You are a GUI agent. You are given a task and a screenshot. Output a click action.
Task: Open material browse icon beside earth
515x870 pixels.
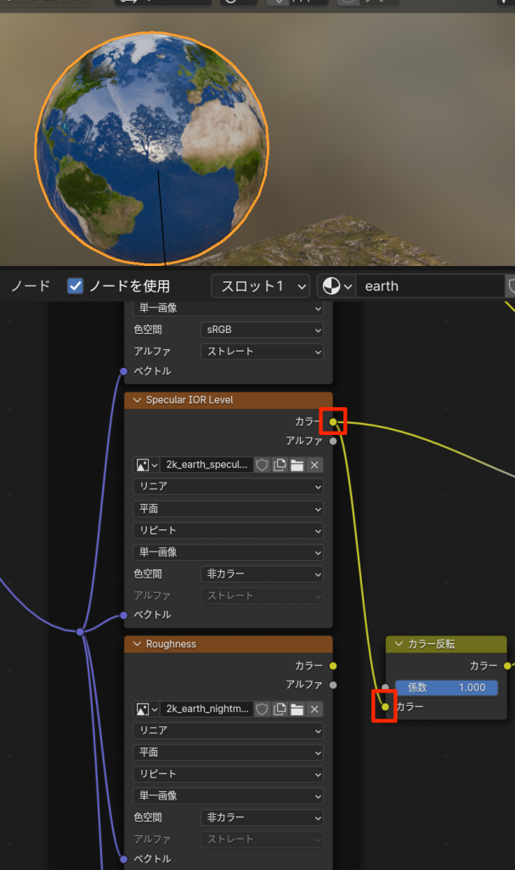pyautogui.click(x=336, y=286)
